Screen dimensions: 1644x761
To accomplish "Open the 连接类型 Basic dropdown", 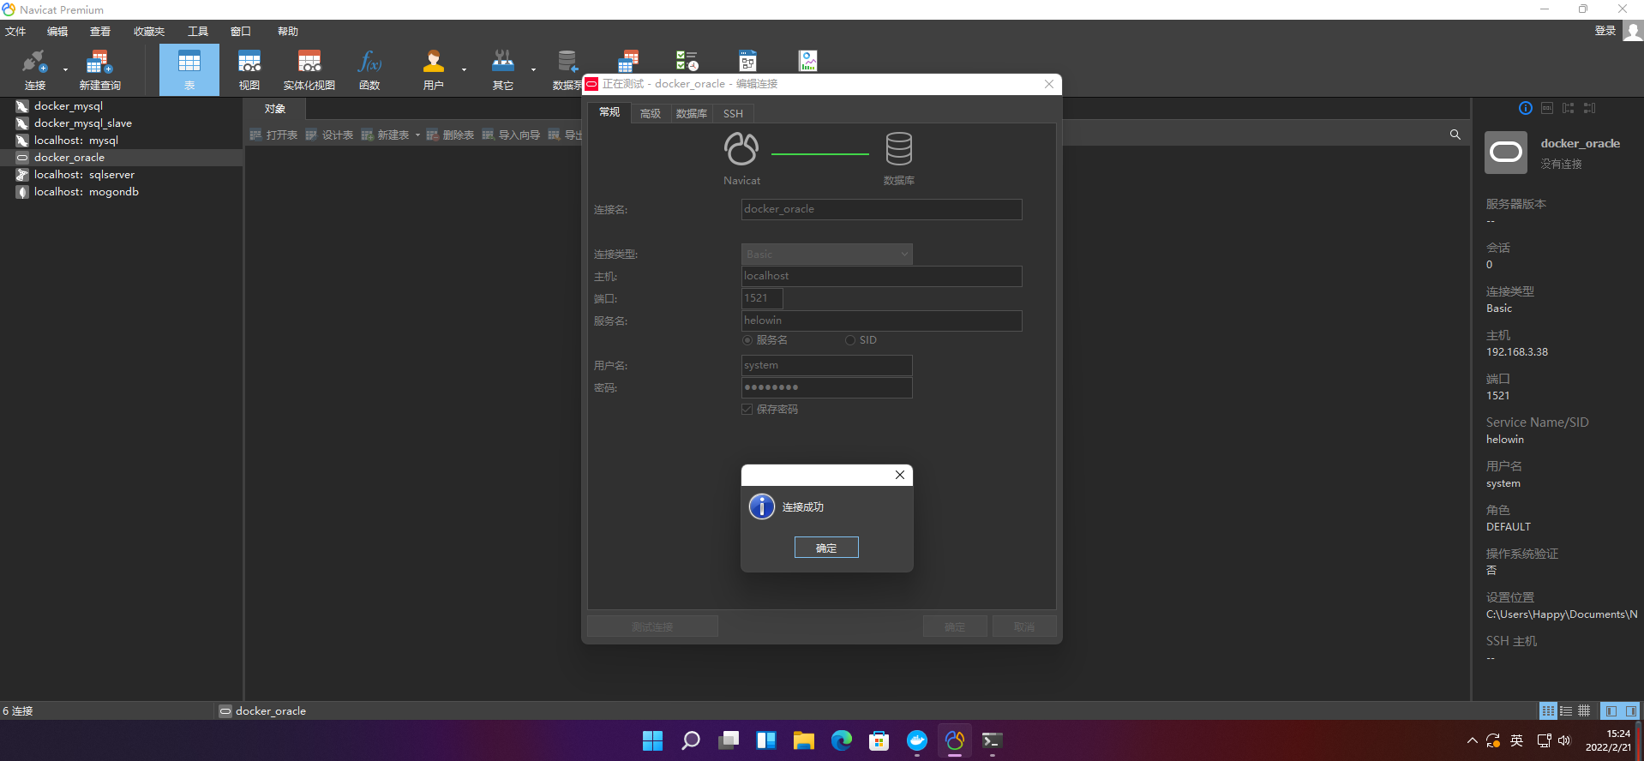I will tap(827, 254).
